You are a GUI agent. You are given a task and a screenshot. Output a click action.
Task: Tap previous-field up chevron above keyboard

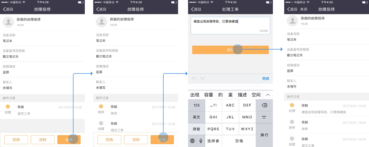click(194, 78)
